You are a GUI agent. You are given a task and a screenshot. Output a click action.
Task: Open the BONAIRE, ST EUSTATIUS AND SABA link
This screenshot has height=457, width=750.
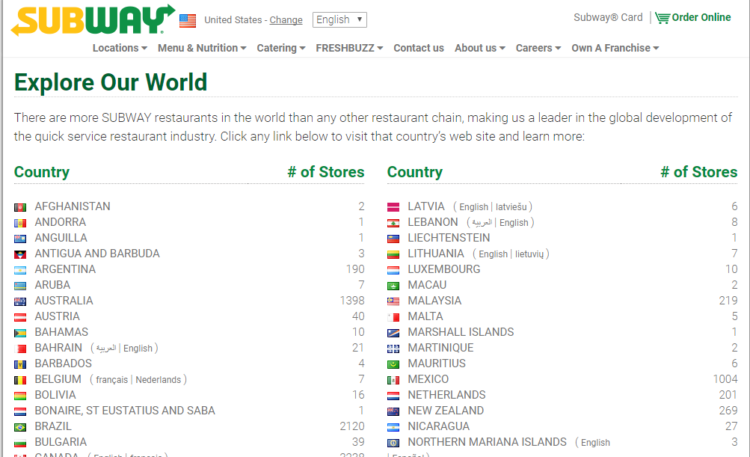(125, 411)
